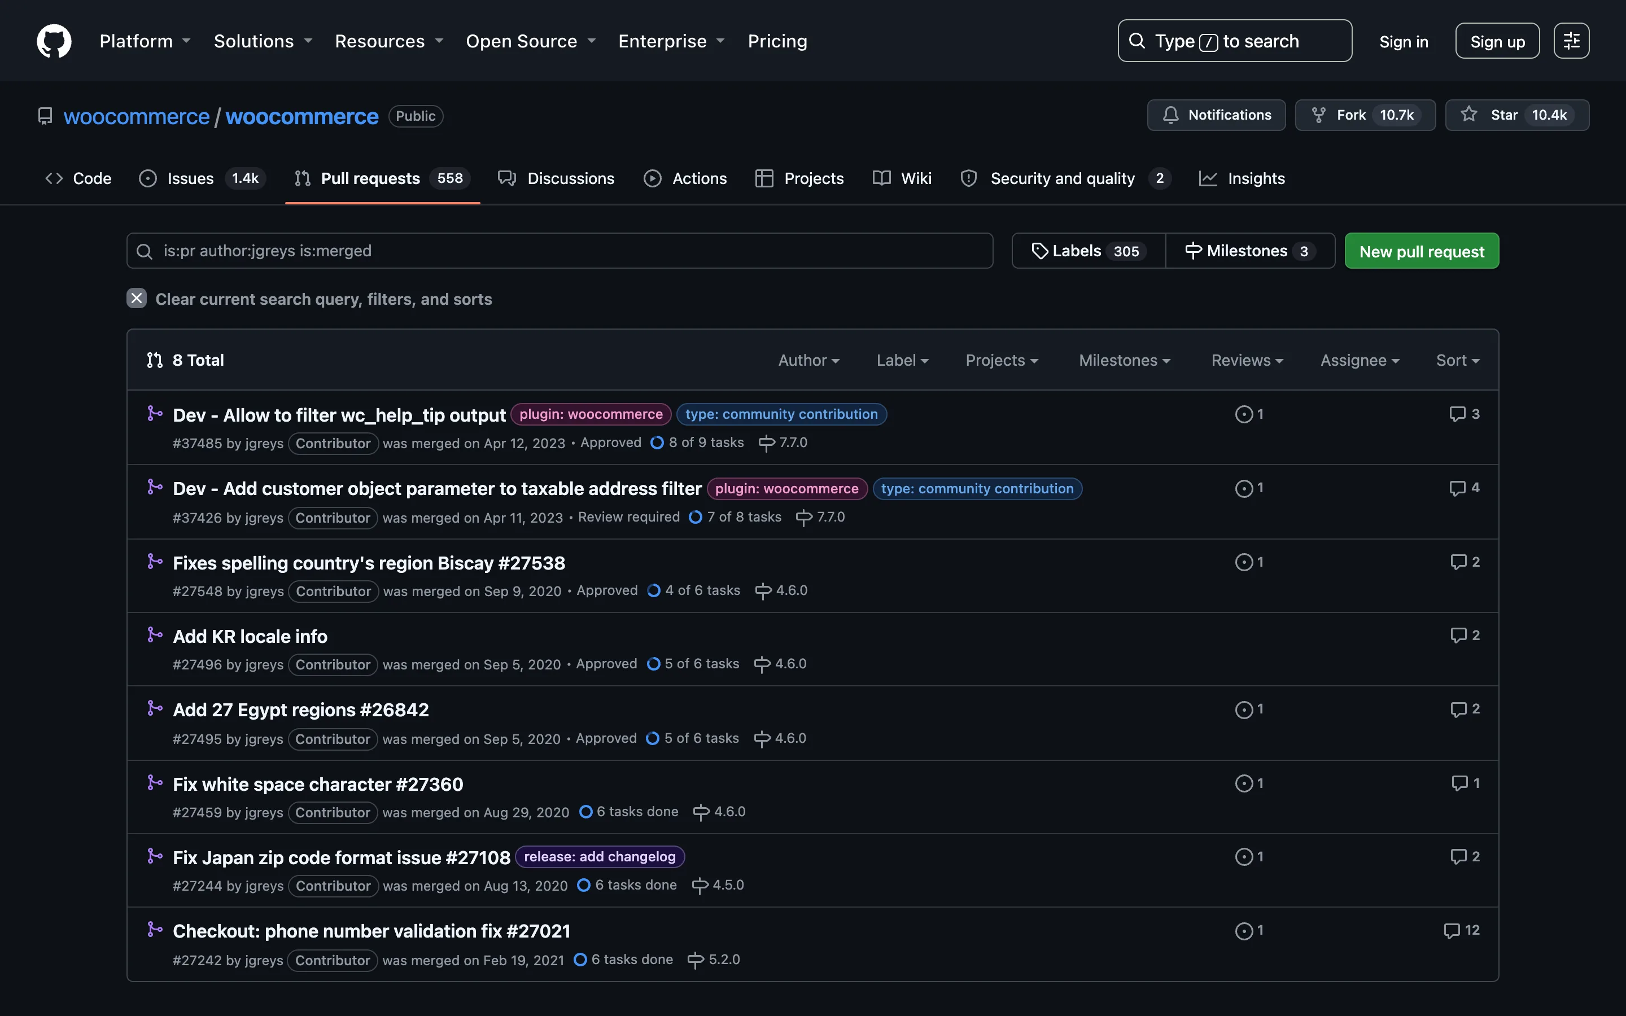Open PR Add 27 Egypt regions #26842
The image size is (1626, 1016).
click(300, 710)
